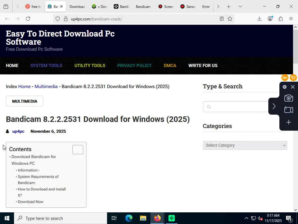The width and height of the screenshot is (298, 224).
Task: Switch to the '» Dow' tab
Action: pyautogui.click(x=100, y=7)
